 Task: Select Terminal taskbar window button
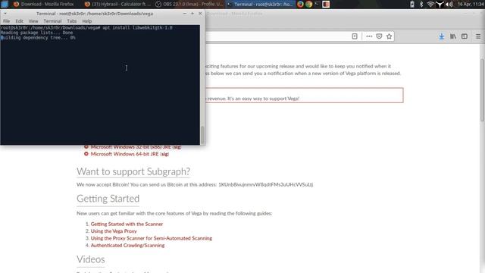tap(260, 4)
